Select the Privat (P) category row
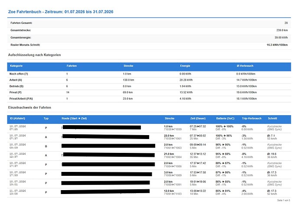The width and height of the screenshot is (299, 207). (149, 92)
